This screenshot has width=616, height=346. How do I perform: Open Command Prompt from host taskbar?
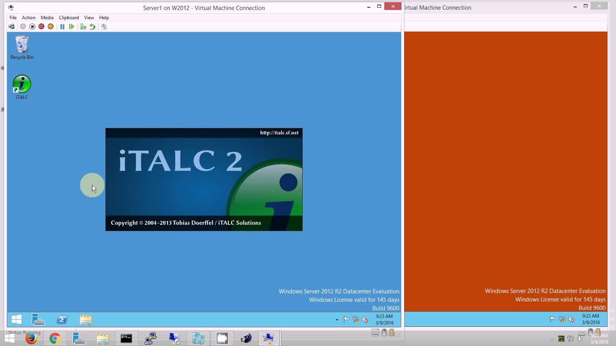[126, 338]
